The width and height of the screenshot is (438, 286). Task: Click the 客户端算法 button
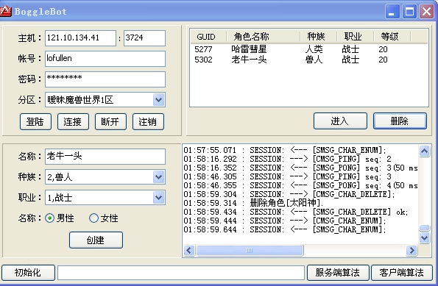(402, 272)
